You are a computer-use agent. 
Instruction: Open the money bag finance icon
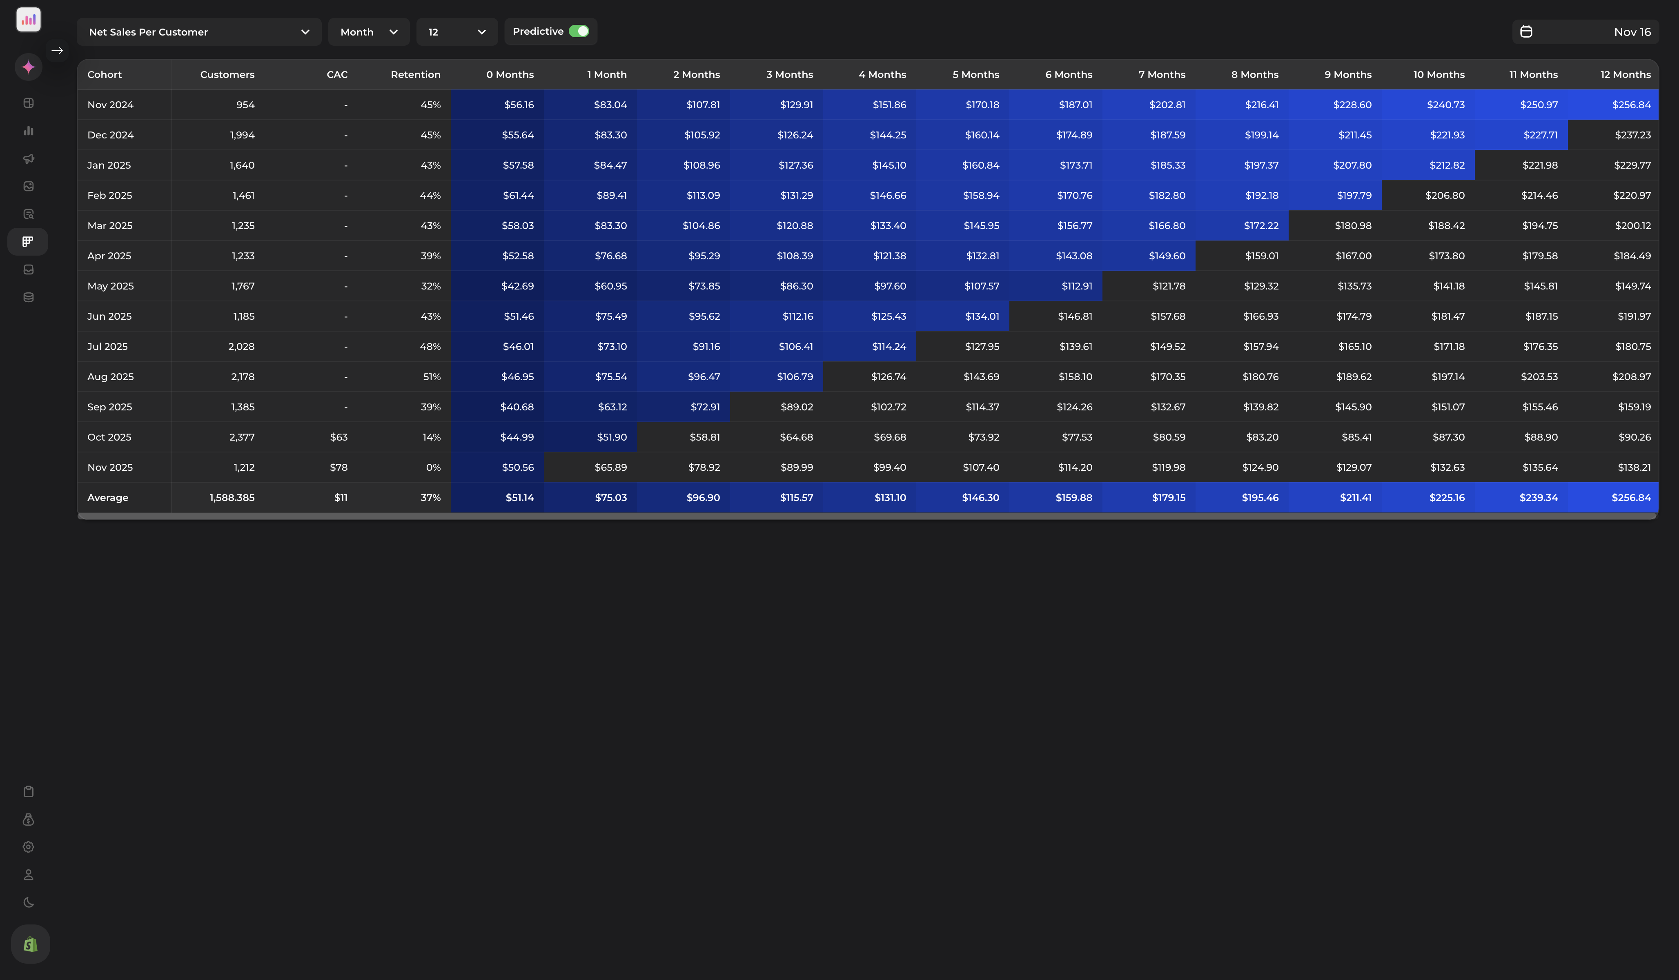coord(28,820)
